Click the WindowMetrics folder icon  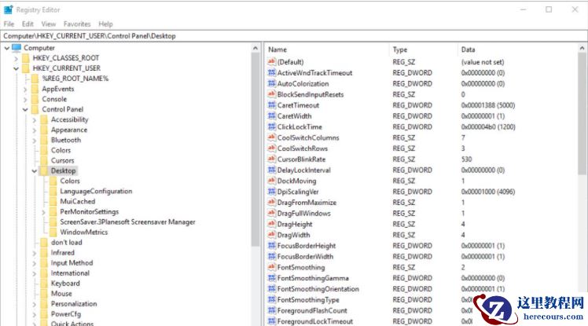click(x=53, y=233)
